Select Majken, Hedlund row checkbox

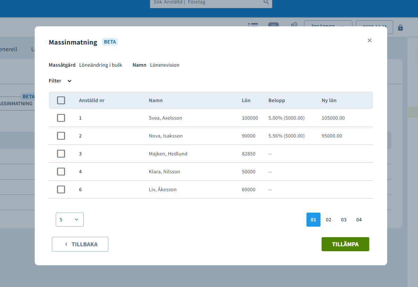[x=61, y=154]
